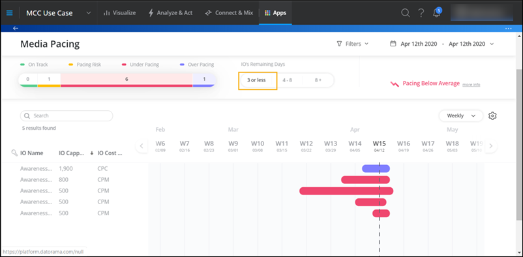Select the W18 05/03 week header

[453, 146]
